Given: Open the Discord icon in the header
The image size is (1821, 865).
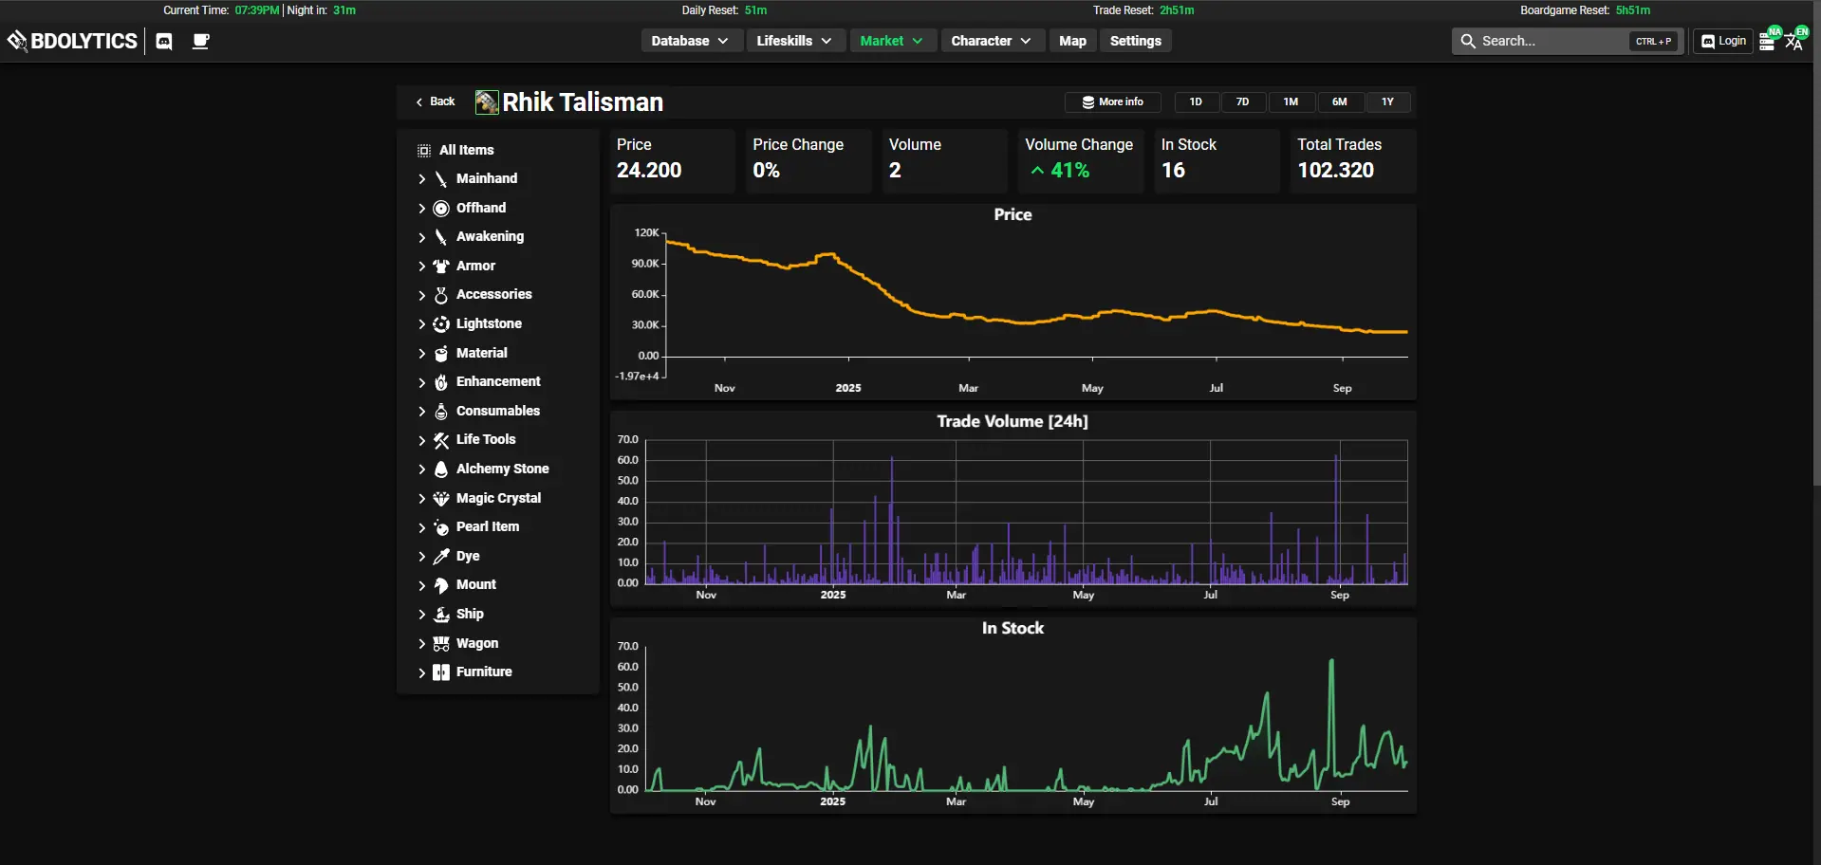Looking at the screenshot, I should point(163,41).
